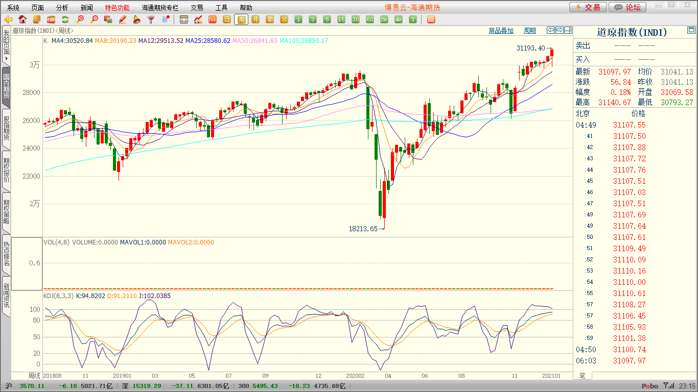Click the orange 交易 trade button
Image resolution: width=698 pixels, height=392 pixels.
(x=588, y=7)
